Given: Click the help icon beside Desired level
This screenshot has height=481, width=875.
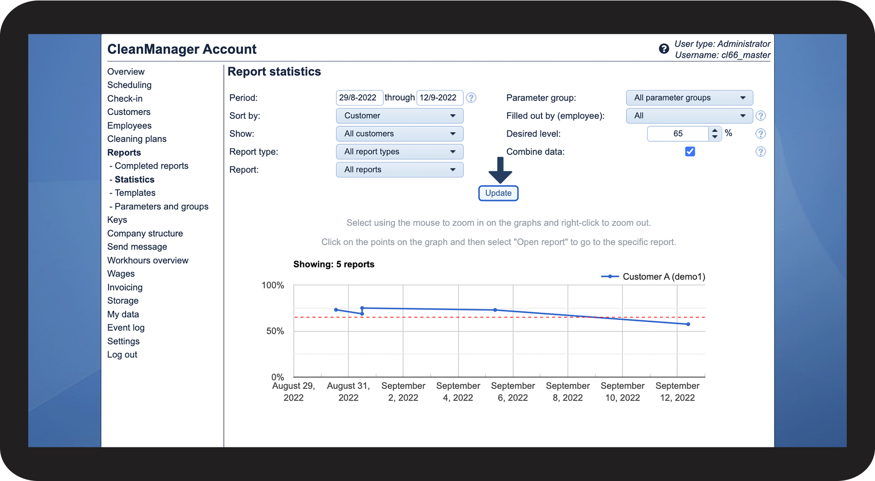Looking at the screenshot, I should pos(761,134).
